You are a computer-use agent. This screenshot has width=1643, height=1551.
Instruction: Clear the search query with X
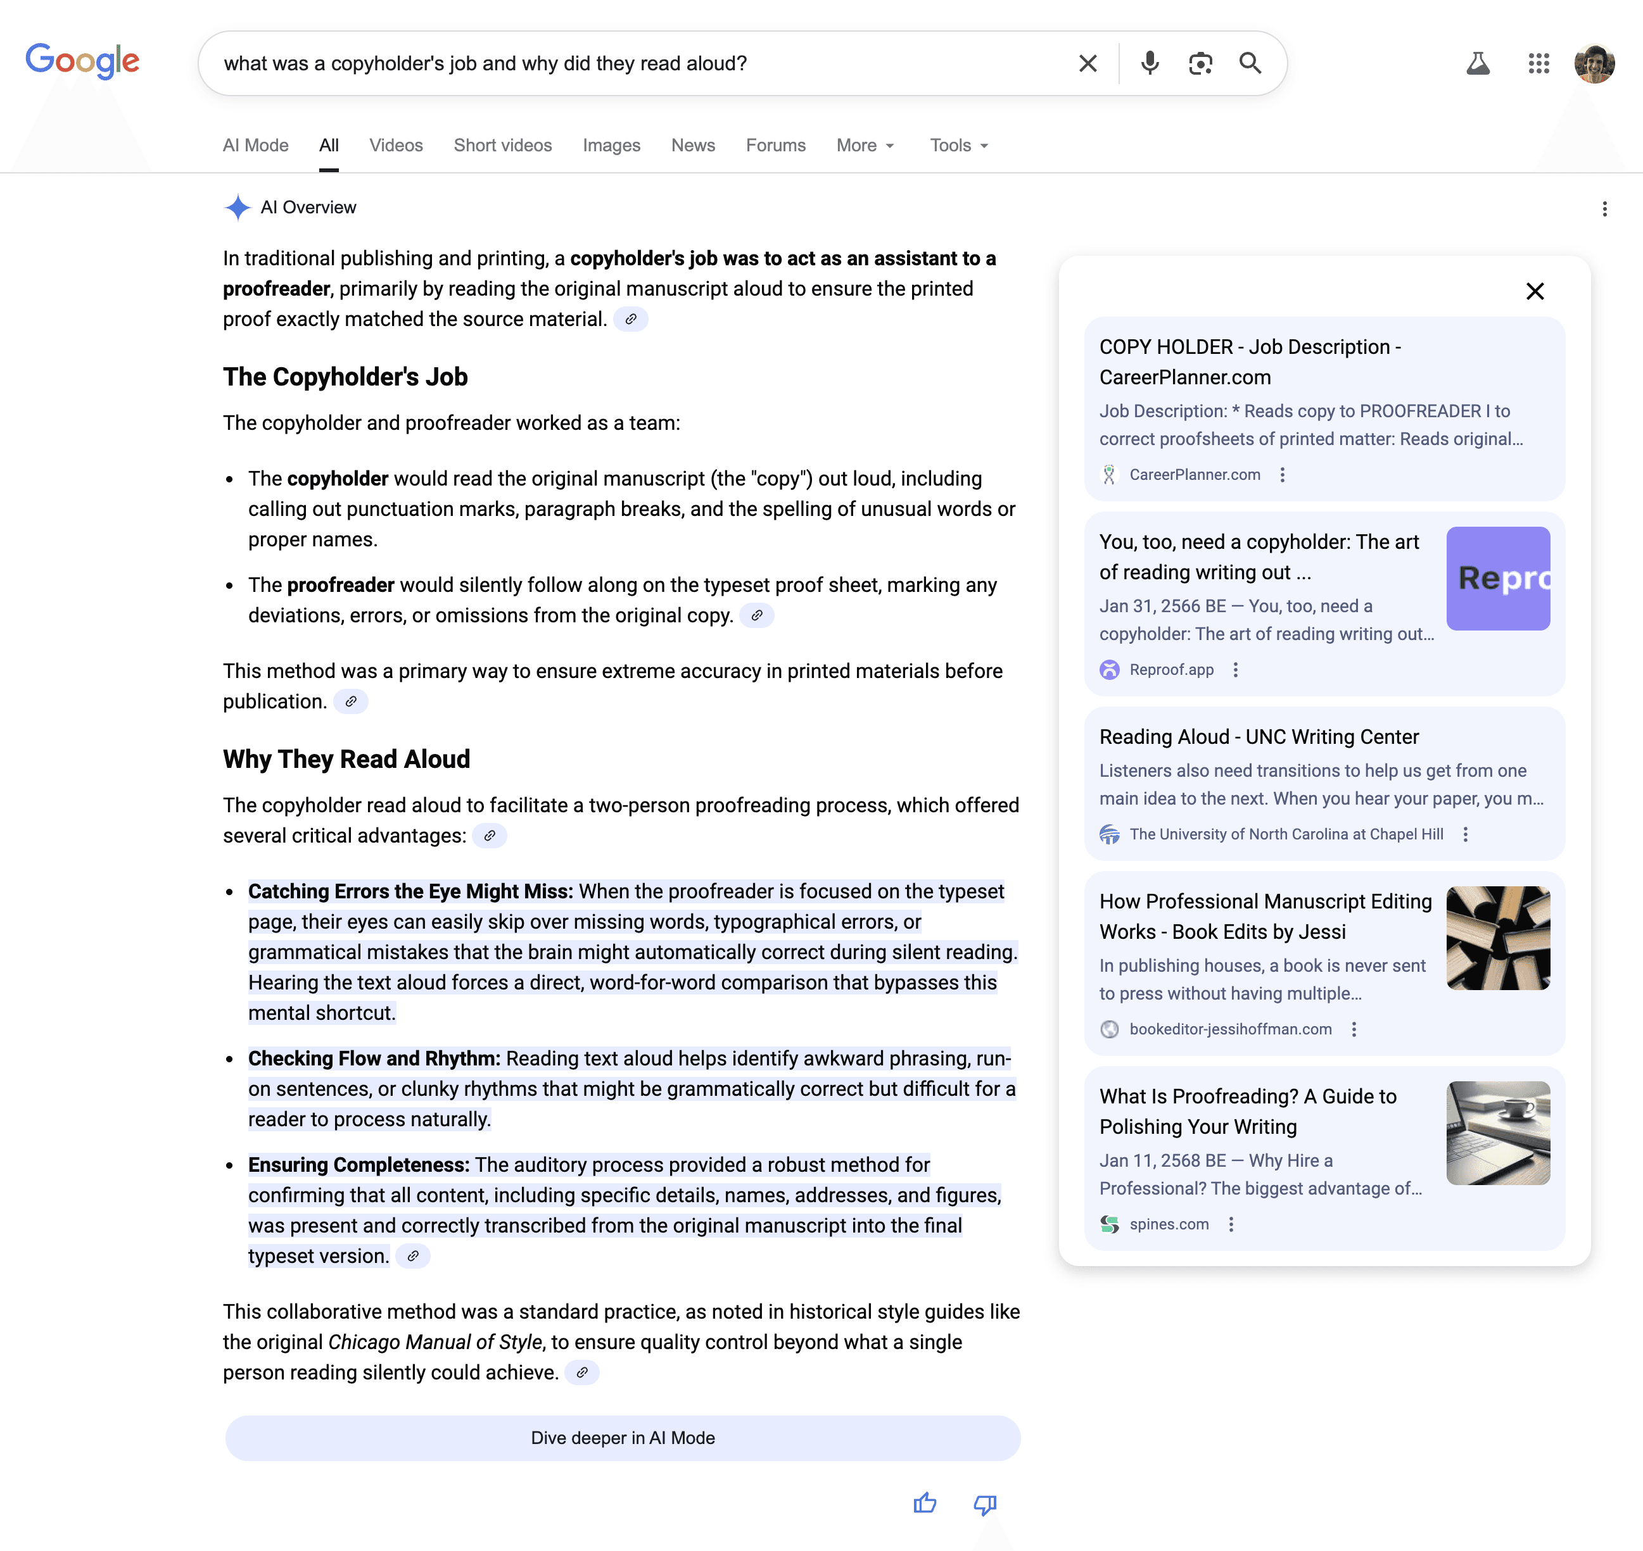[x=1088, y=64]
